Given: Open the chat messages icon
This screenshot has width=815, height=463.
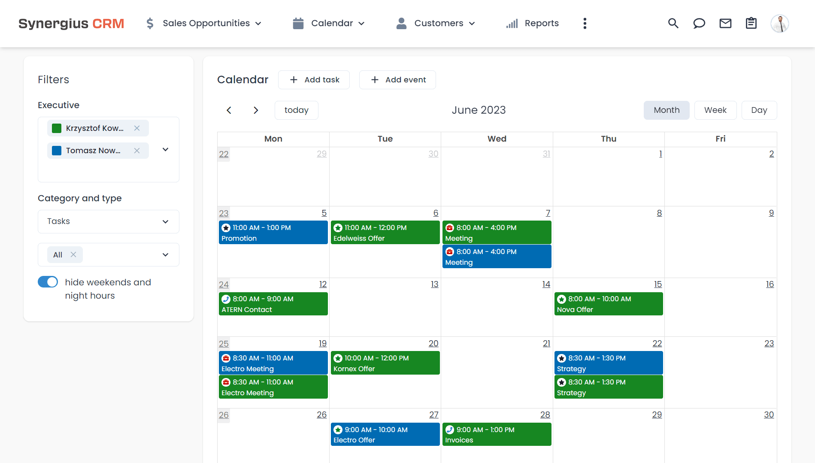Looking at the screenshot, I should click(x=699, y=24).
